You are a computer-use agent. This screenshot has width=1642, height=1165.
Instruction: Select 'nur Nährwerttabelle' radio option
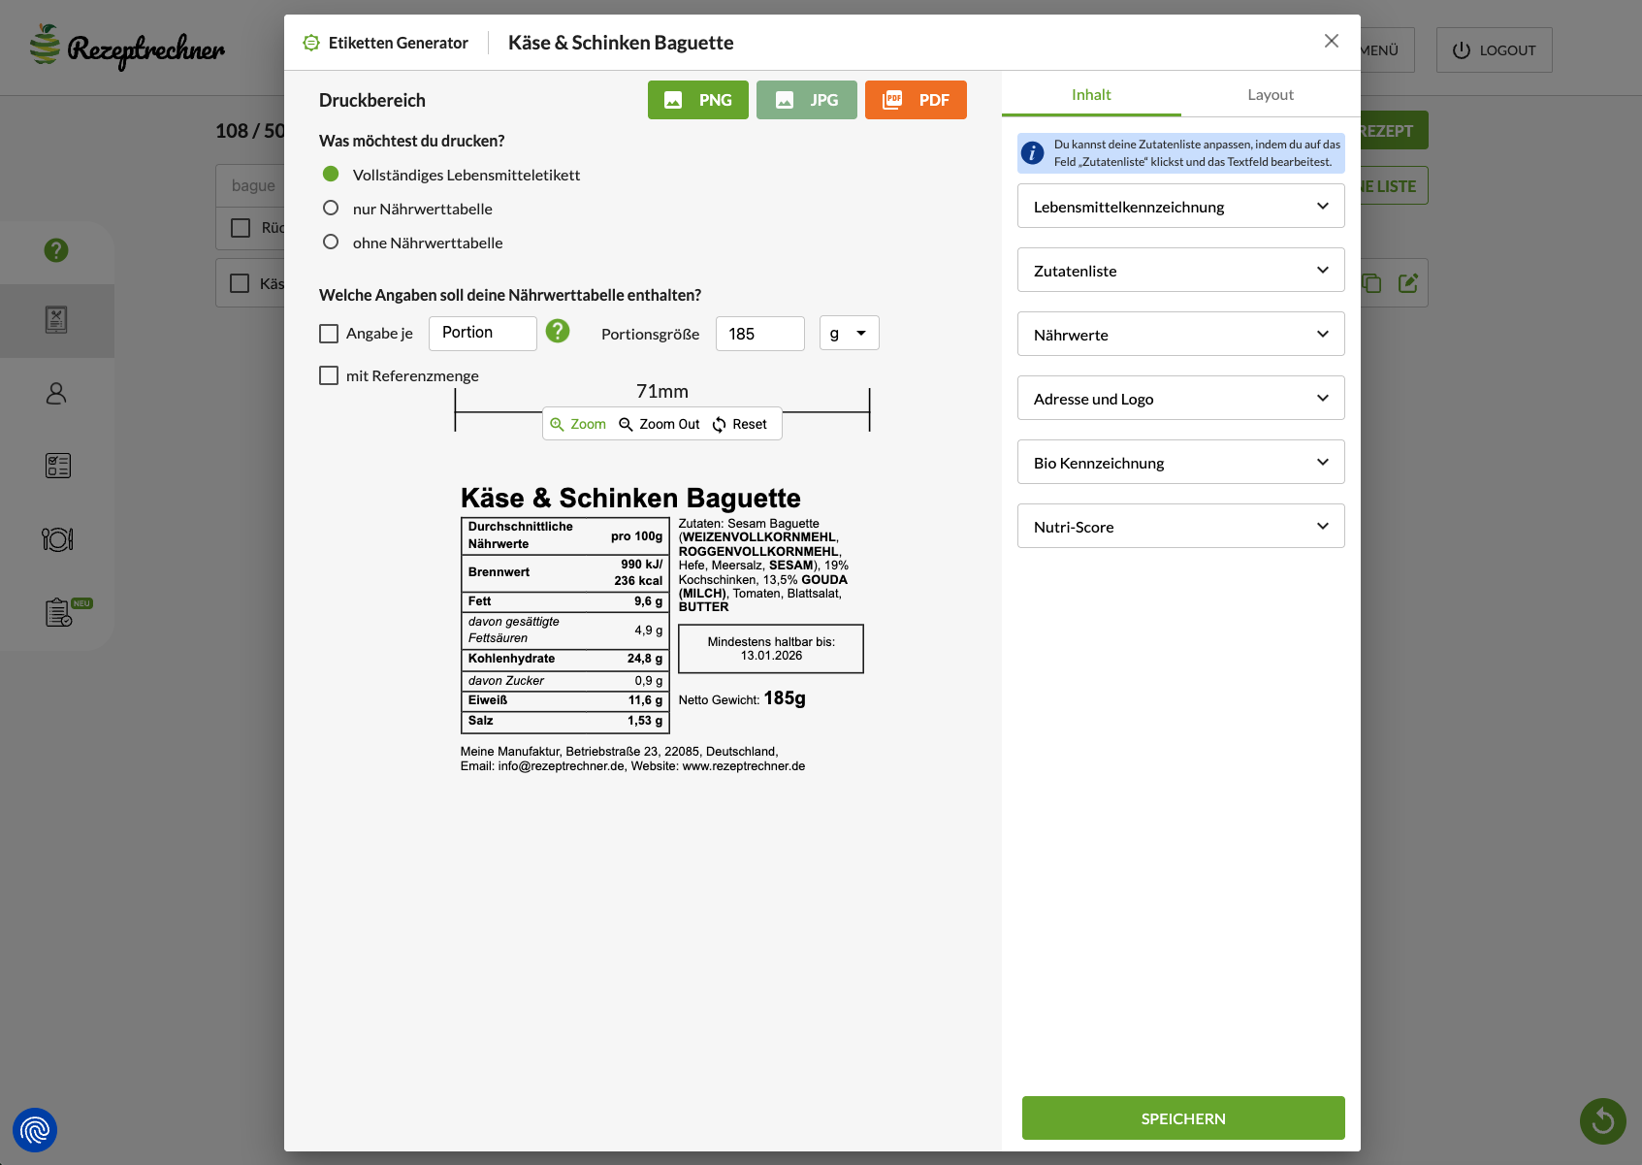(x=331, y=209)
